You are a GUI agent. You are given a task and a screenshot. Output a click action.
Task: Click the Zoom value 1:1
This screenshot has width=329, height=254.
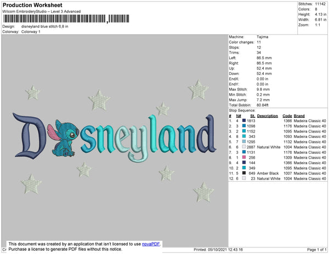pyautogui.click(x=317, y=25)
